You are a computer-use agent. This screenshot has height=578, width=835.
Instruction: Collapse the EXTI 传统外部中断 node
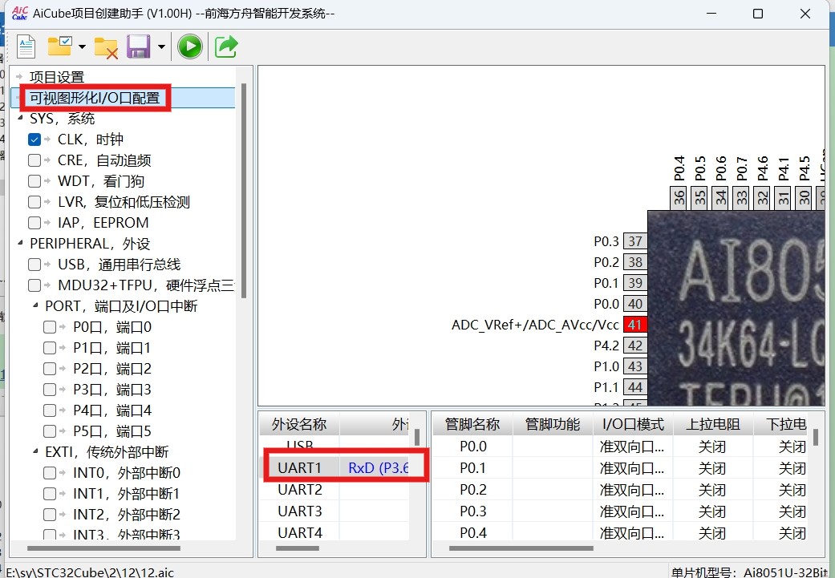coord(35,451)
